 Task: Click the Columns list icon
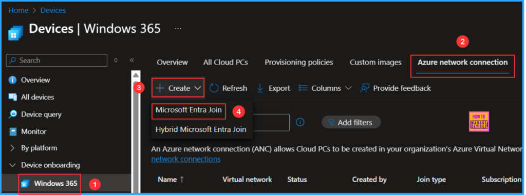303,88
